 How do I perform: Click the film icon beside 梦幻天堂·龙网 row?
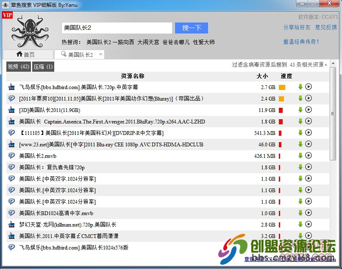pyautogui.click(x=11, y=224)
